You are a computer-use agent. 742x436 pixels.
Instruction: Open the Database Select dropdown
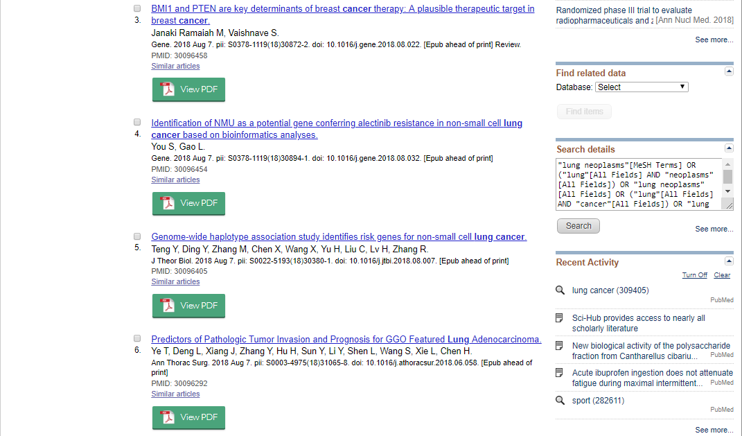[641, 87]
